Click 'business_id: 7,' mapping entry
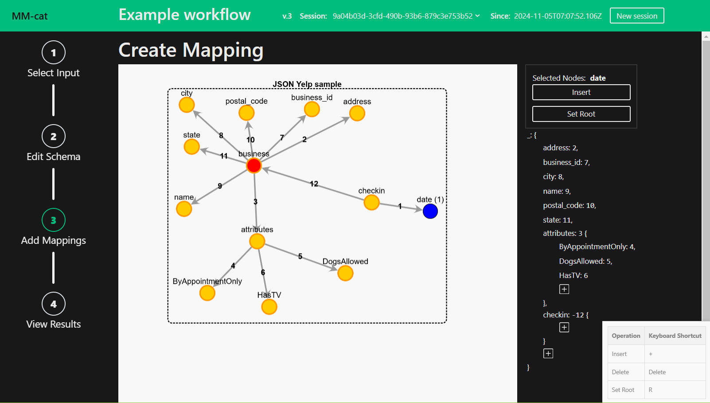This screenshot has height=403, width=710. click(x=566, y=162)
